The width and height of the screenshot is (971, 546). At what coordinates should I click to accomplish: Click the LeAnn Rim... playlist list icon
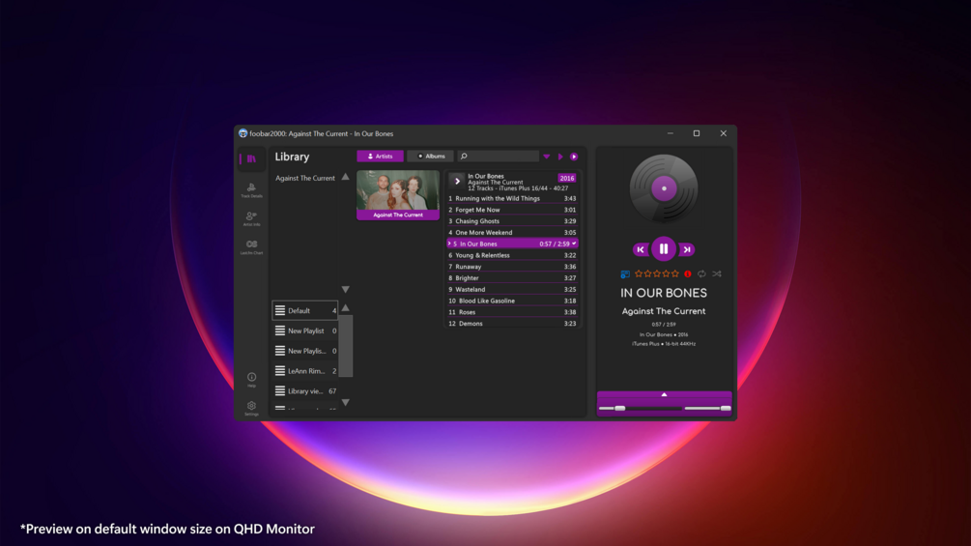pos(280,371)
